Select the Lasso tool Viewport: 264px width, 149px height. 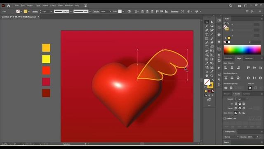pos(212,26)
